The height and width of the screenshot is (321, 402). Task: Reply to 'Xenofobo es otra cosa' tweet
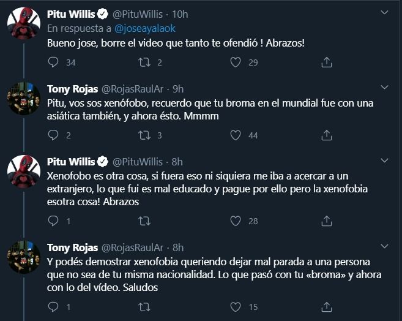pyautogui.click(x=53, y=221)
